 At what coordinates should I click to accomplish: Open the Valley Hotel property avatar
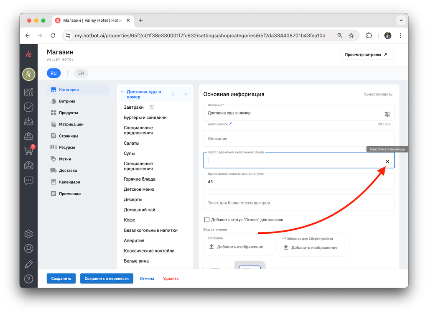[x=29, y=74]
